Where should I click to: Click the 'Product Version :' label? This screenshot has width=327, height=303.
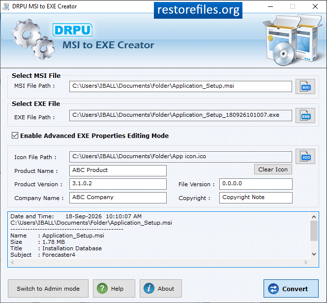tap(38, 184)
